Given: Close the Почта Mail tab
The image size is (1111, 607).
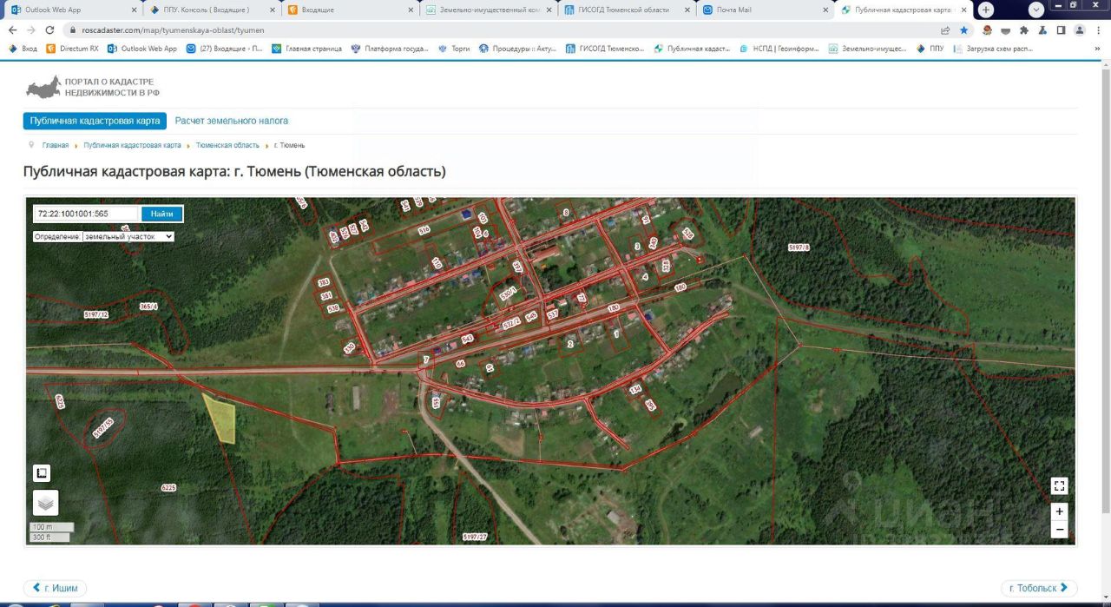Looking at the screenshot, I should tap(825, 10).
